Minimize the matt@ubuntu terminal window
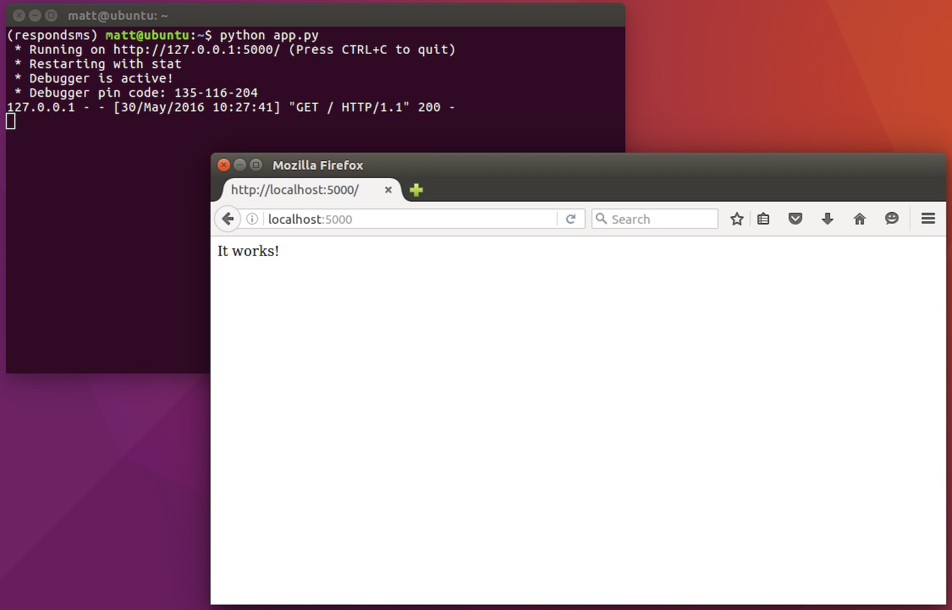 tap(35, 15)
